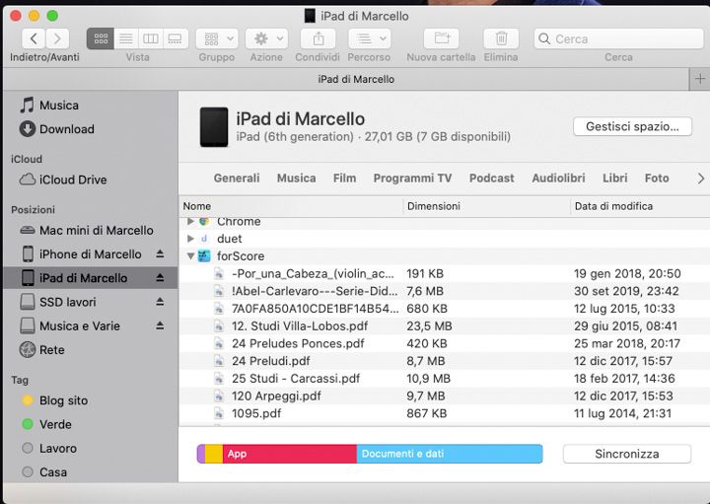710x504 pixels.
Task: Eject SSD lavori drive
Action: pyautogui.click(x=160, y=302)
